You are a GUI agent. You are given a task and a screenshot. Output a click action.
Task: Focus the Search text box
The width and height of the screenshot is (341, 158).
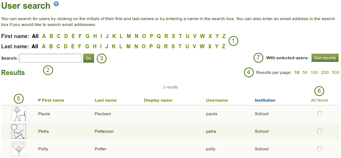(x=50, y=58)
